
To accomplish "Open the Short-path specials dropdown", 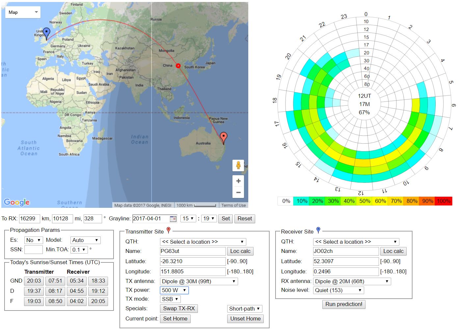I will [x=245, y=309].
